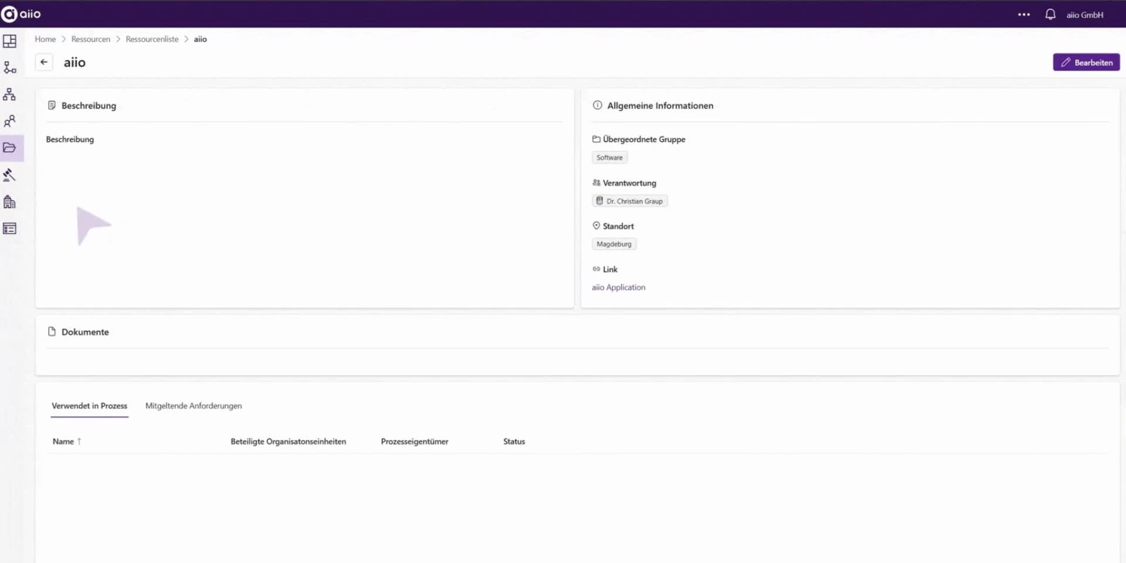Open the company building icon in the sidebar
The image size is (1126, 563).
(10, 202)
